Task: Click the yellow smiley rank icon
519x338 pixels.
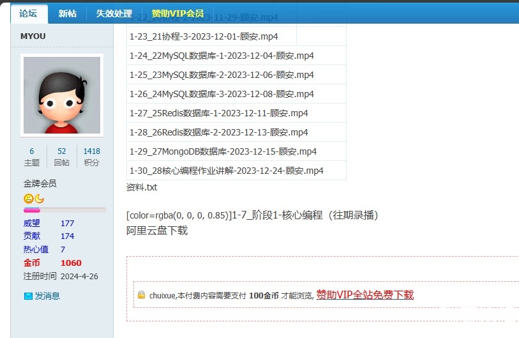Action: click(x=29, y=199)
